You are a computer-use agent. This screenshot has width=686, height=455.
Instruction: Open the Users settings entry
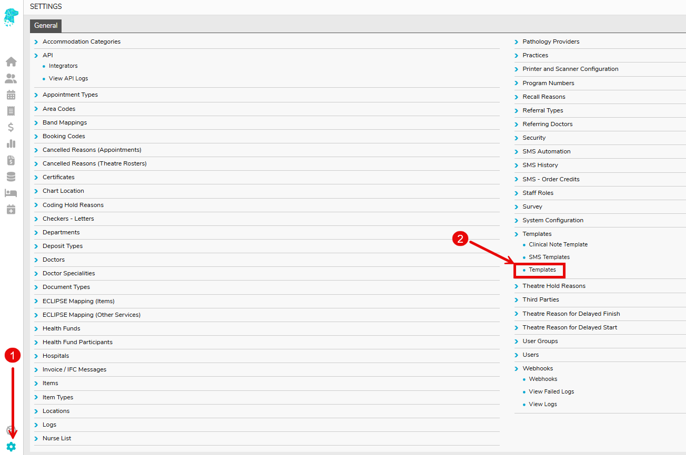531,355
